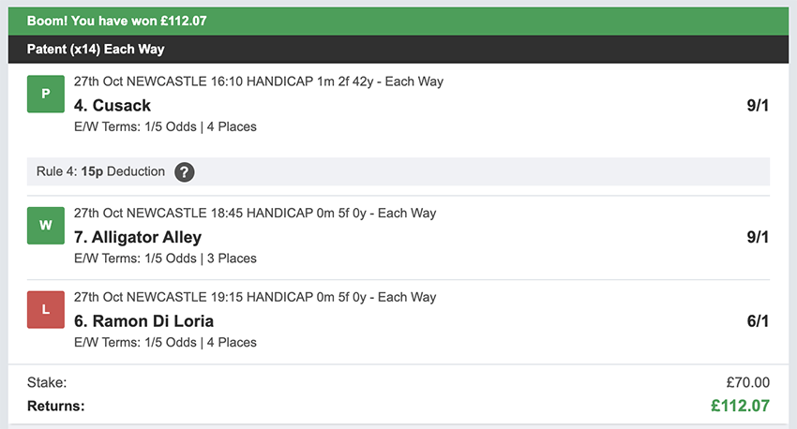The width and height of the screenshot is (797, 429).
Task: Click the green W winner badge
Action: pos(45,226)
